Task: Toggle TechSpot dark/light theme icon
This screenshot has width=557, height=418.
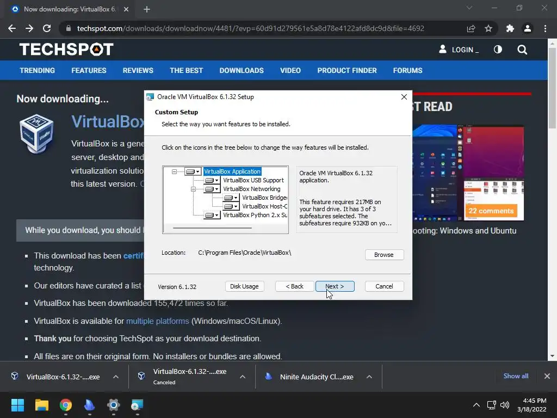Action: point(498,50)
